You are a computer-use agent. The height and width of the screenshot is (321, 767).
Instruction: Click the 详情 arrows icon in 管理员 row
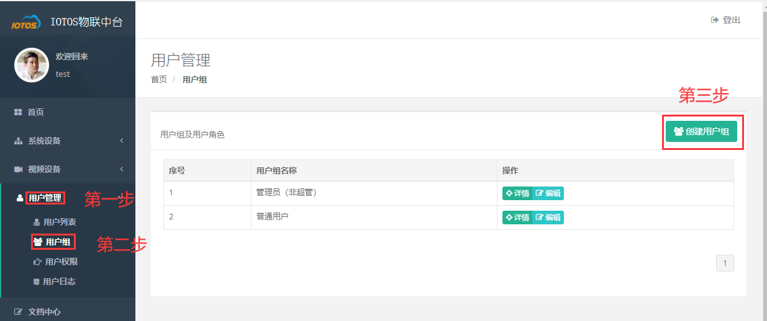(x=509, y=193)
